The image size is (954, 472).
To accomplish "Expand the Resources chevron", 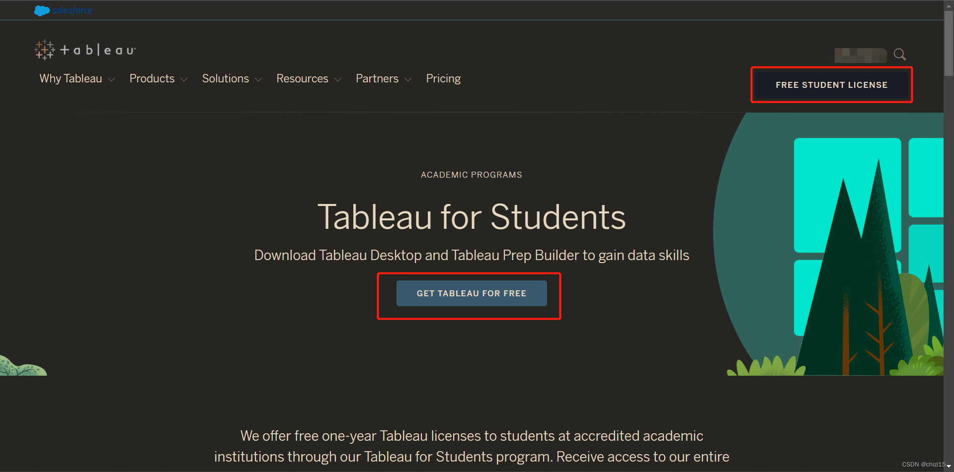I will tap(338, 79).
